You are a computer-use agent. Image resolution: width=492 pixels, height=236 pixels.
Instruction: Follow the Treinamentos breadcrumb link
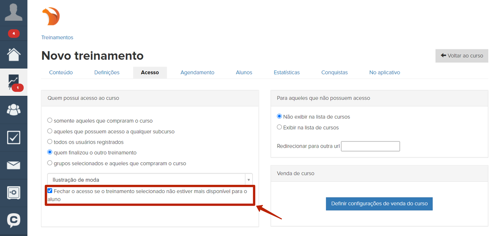coord(57,37)
